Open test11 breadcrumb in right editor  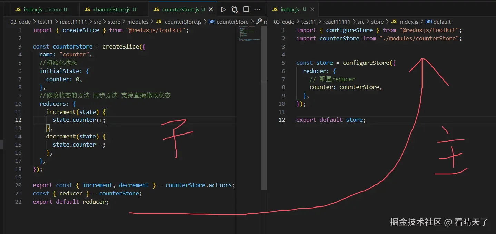pos(309,21)
